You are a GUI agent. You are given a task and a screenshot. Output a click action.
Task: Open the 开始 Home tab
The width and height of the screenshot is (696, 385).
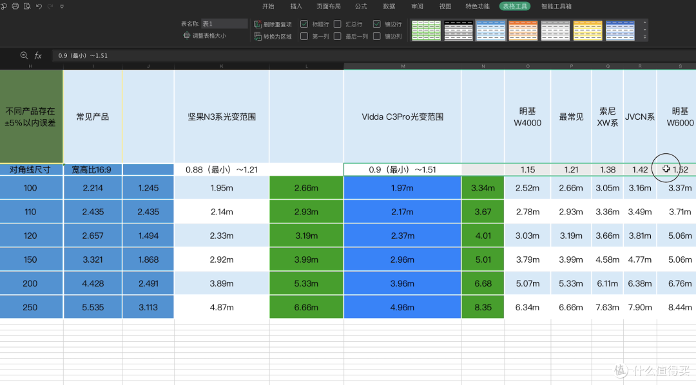268,6
